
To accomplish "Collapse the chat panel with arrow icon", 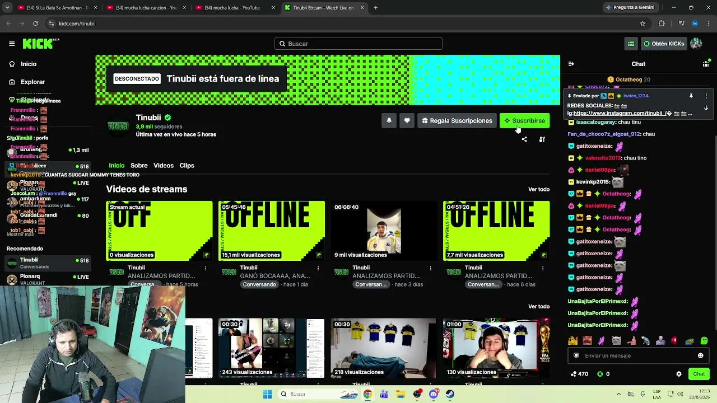I will pos(571,64).
